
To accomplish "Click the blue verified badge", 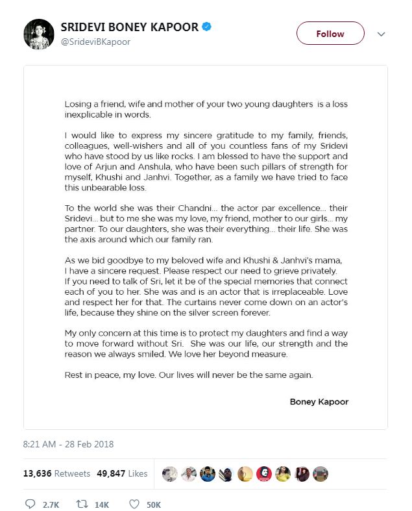I will point(205,27).
